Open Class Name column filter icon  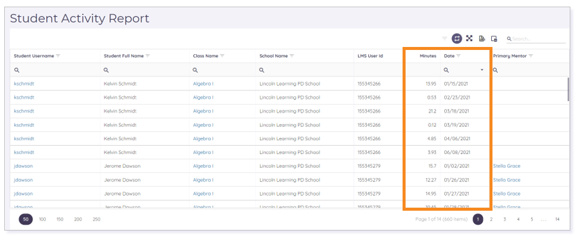[x=222, y=56]
